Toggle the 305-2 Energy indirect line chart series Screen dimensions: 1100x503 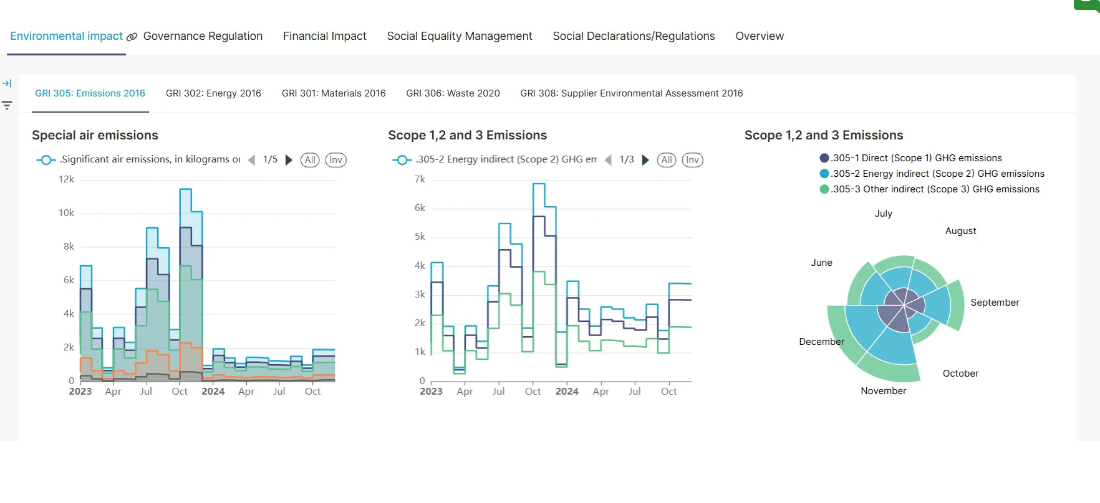coord(506,160)
